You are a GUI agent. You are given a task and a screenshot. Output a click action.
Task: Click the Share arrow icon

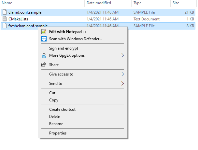coord(44,65)
